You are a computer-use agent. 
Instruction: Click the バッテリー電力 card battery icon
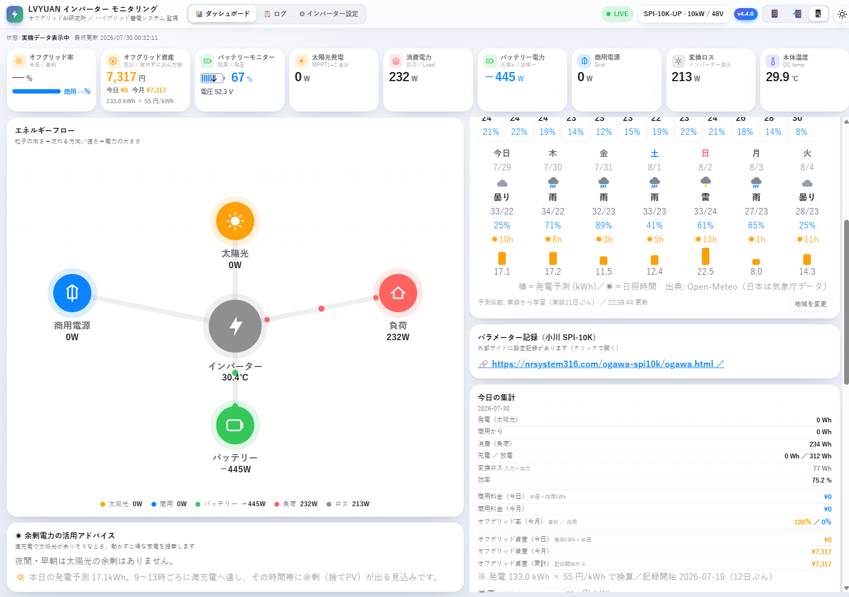point(490,61)
